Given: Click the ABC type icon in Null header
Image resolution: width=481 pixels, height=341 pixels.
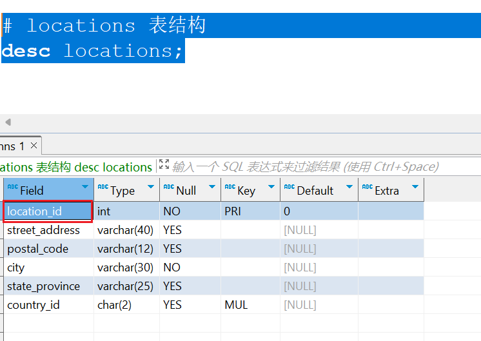Looking at the screenshot, I should (x=168, y=188).
